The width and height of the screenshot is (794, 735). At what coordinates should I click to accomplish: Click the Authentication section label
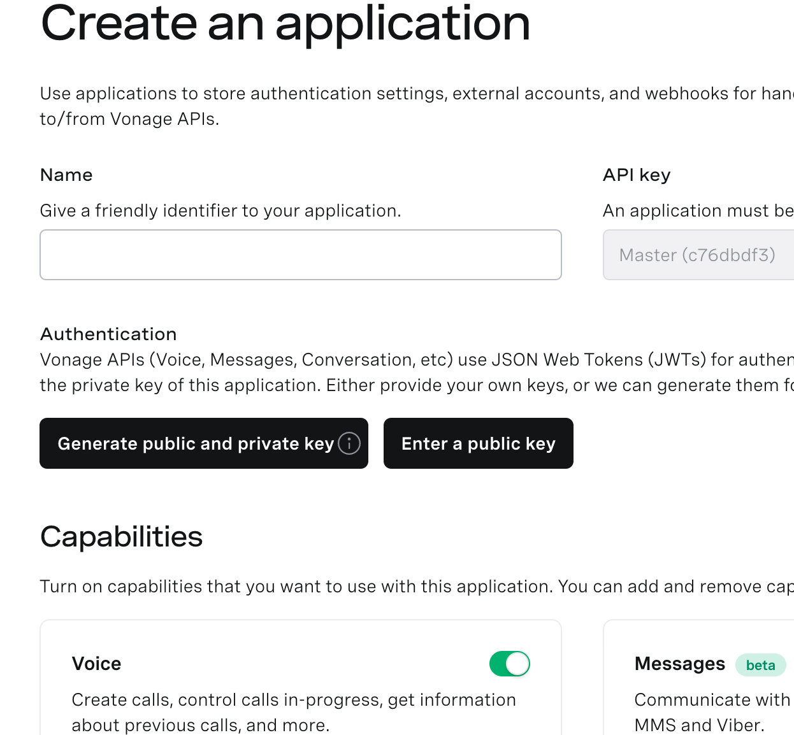point(108,334)
